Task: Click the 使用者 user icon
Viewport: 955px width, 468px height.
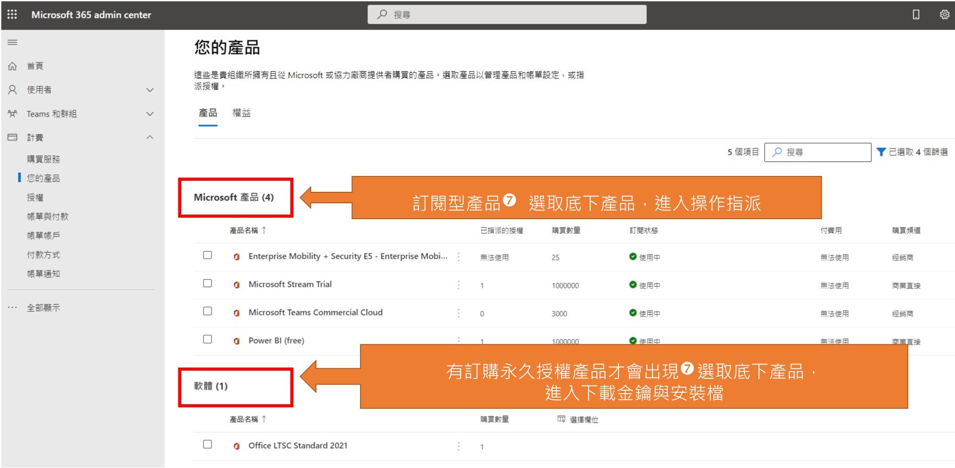Action: tap(12, 90)
